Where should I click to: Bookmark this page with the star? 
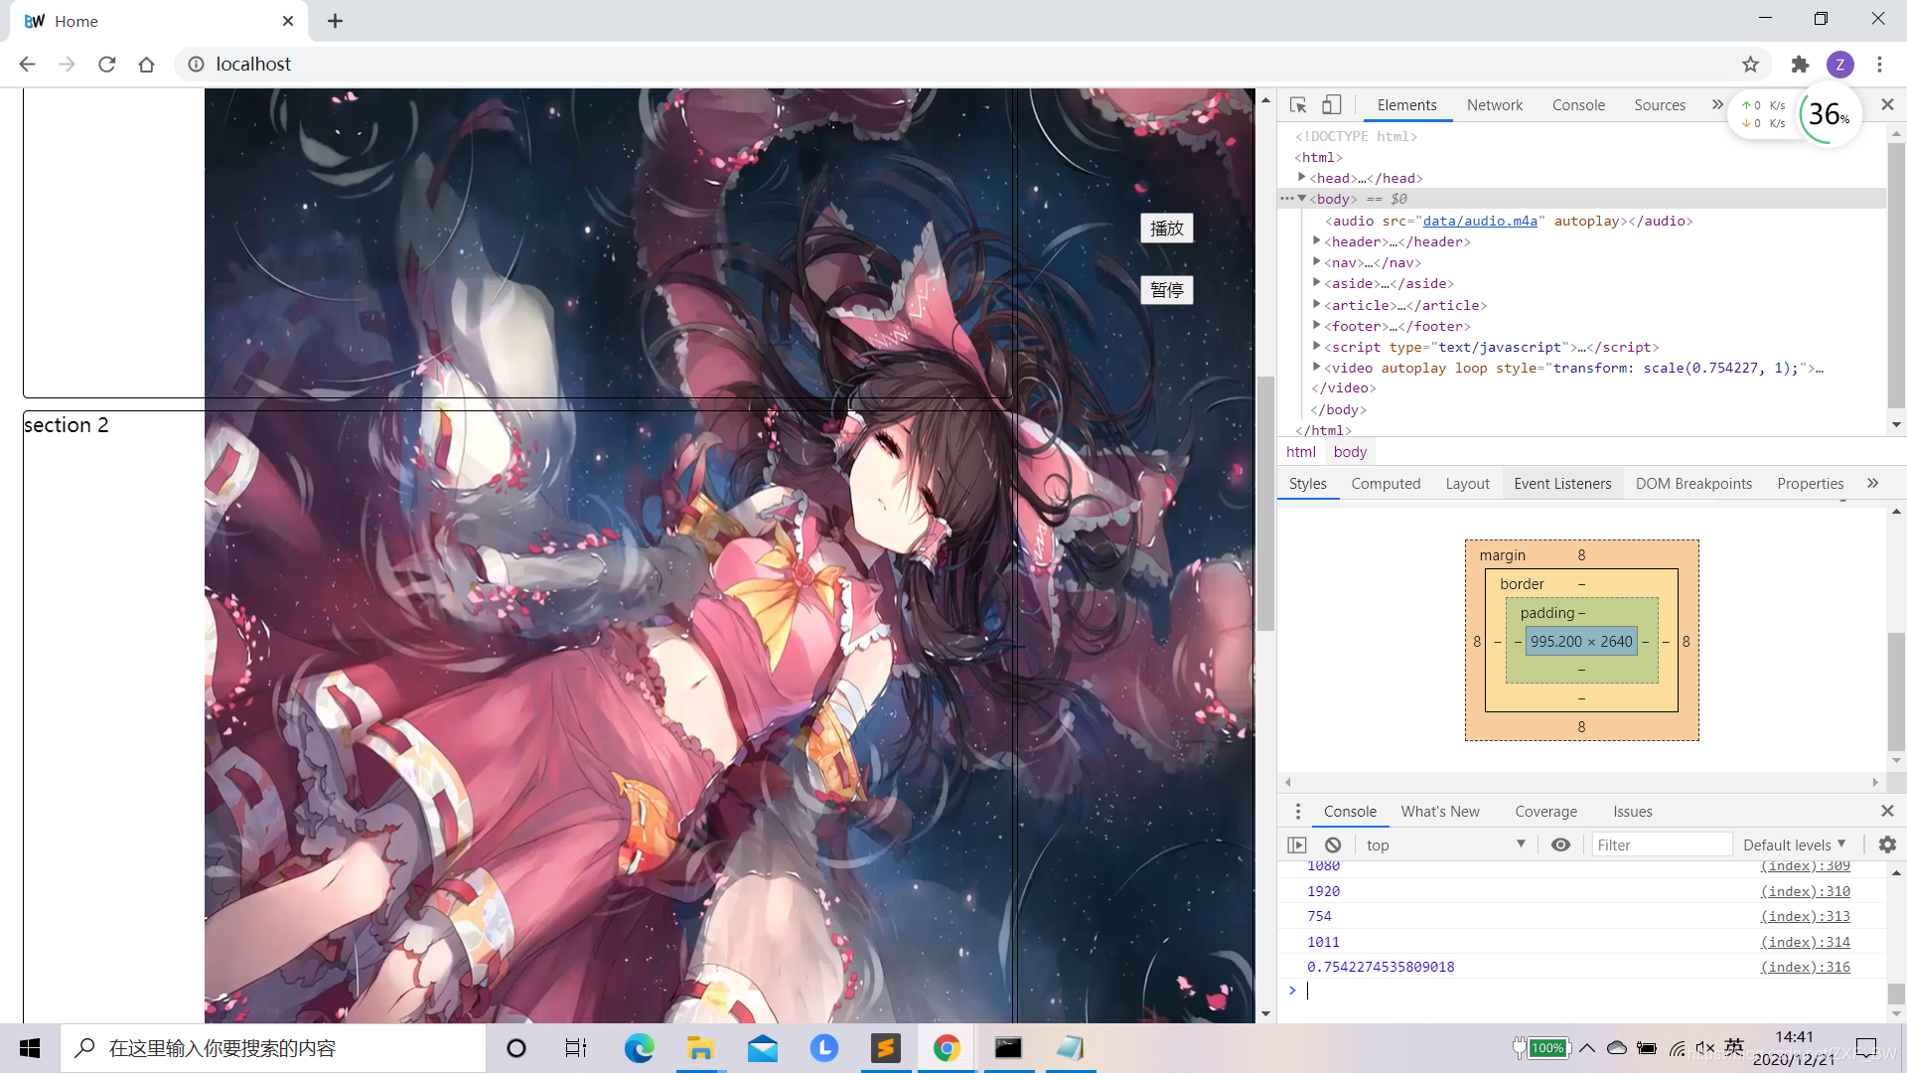1750,64
